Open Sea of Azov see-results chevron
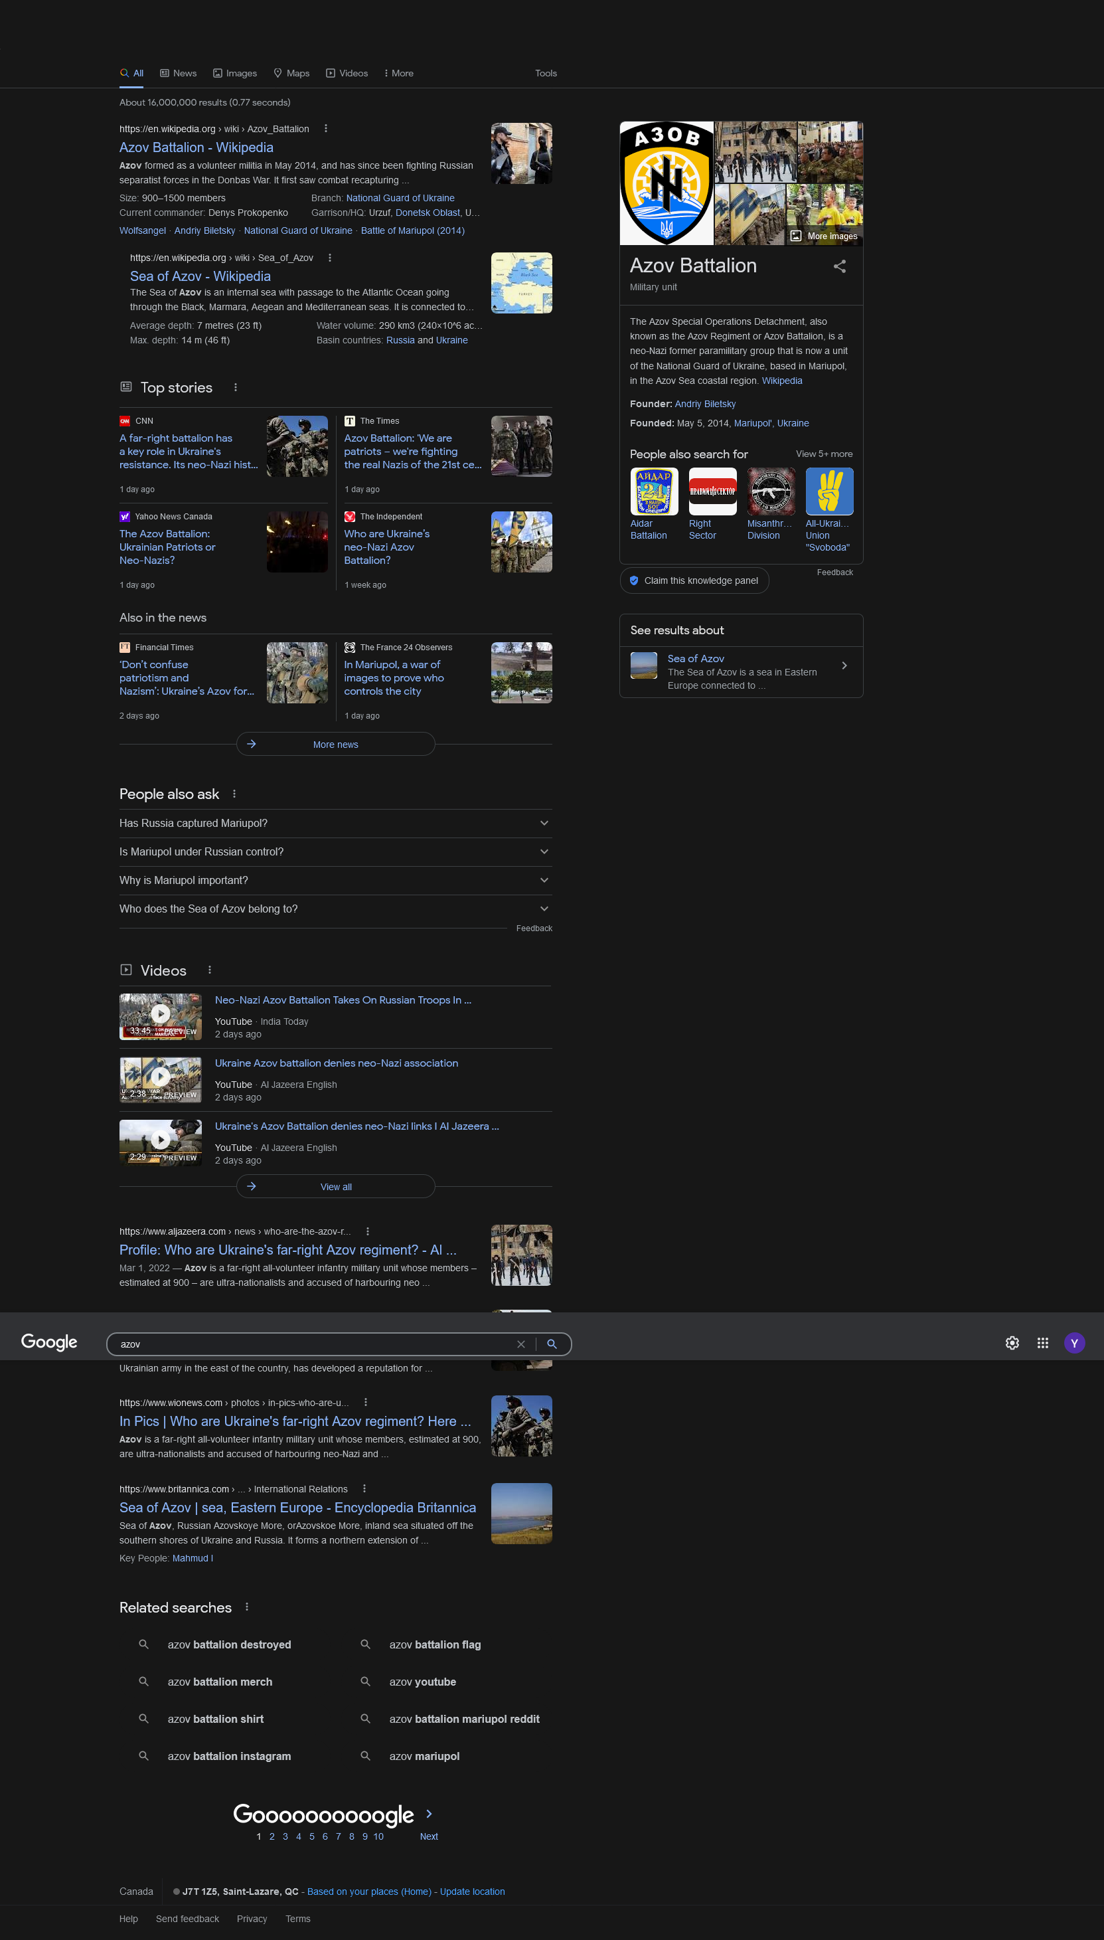Viewport: 1104px width, 1940px height. point(844,665)
